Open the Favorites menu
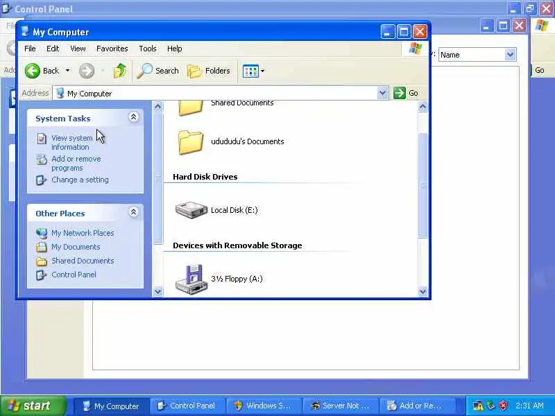 [x=112, y=49]
